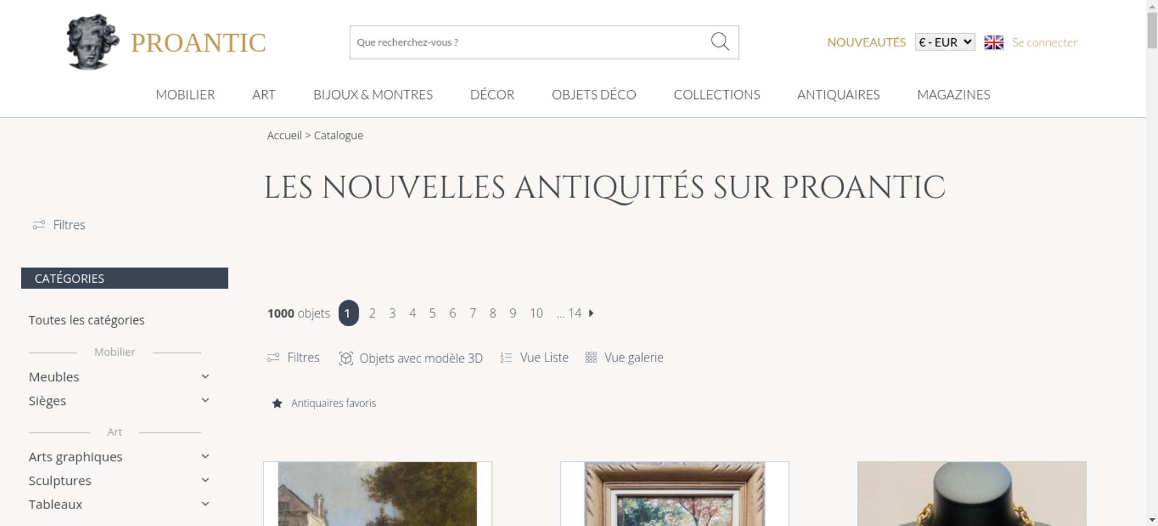The width and height of the screenshot is (1158, 526).
Task: Open the EUR currency dropdown
Action: tap(944, 42)
